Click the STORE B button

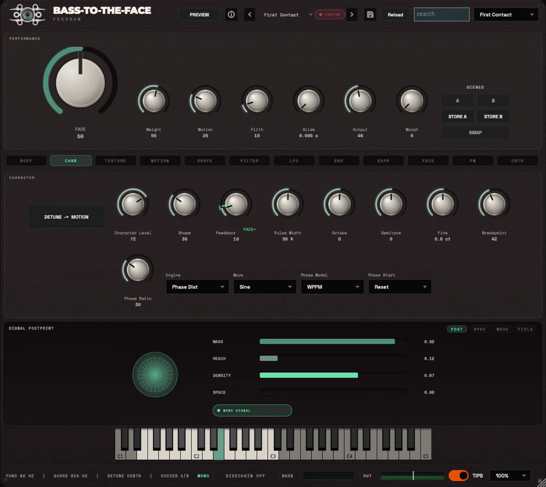click(x=493, y=116)
